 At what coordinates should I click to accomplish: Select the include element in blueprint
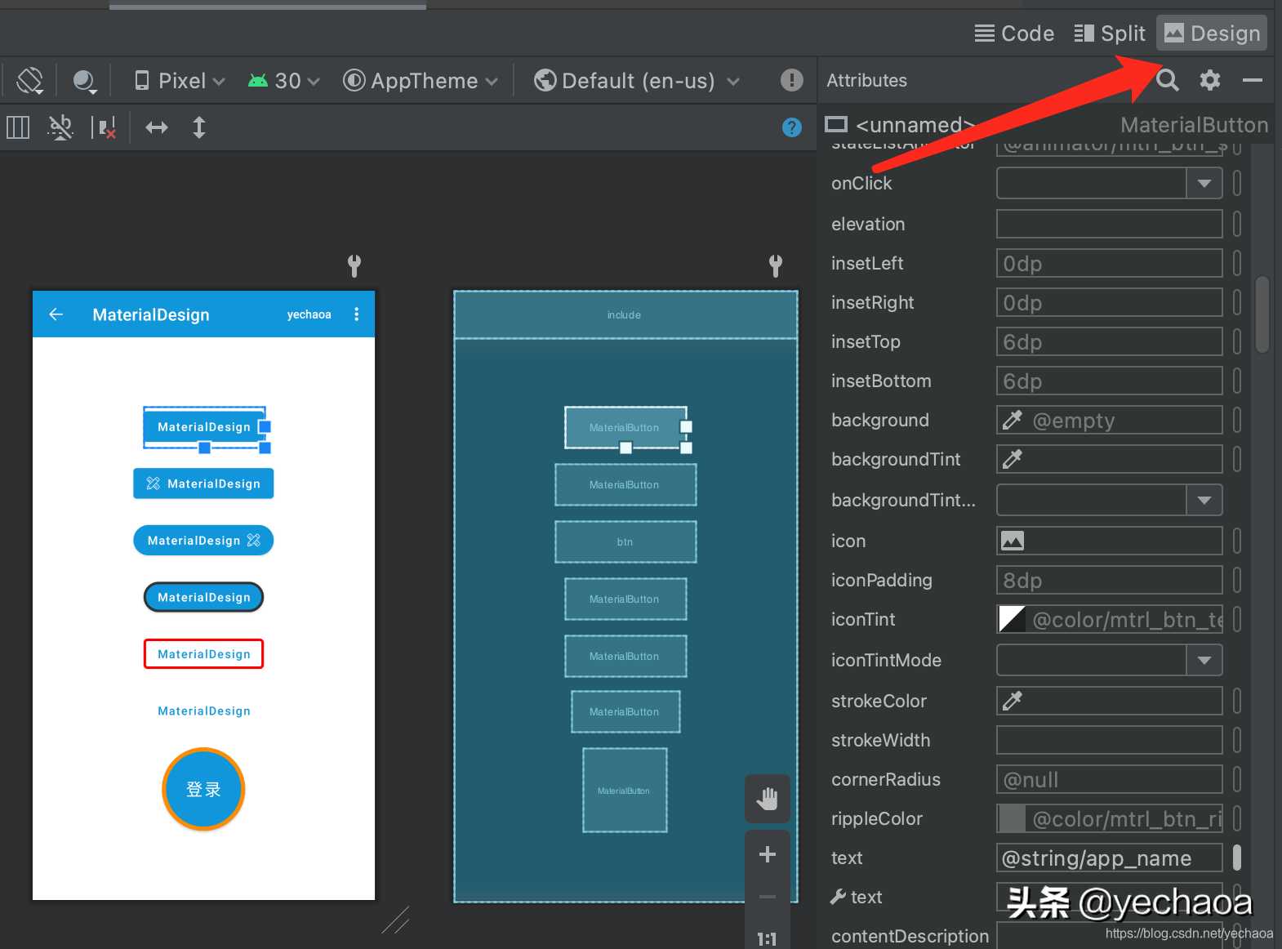[625, 315]
